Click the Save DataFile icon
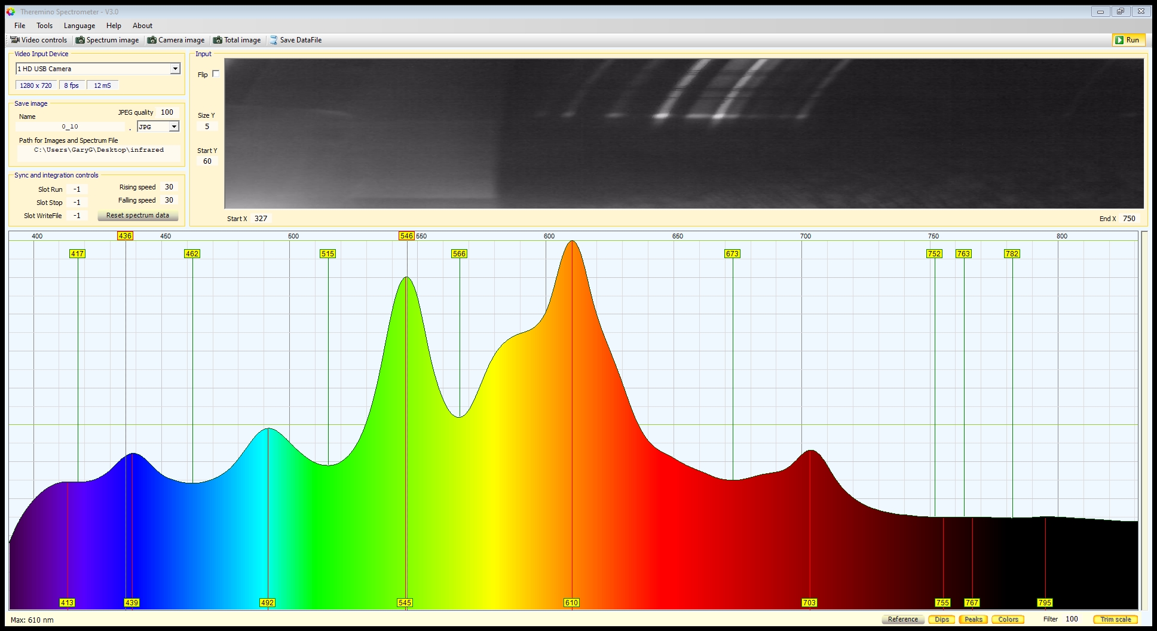 pos(274,40)
